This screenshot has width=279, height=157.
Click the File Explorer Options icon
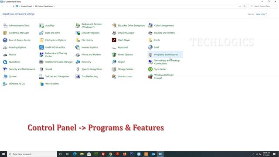(x=41, y=40)
